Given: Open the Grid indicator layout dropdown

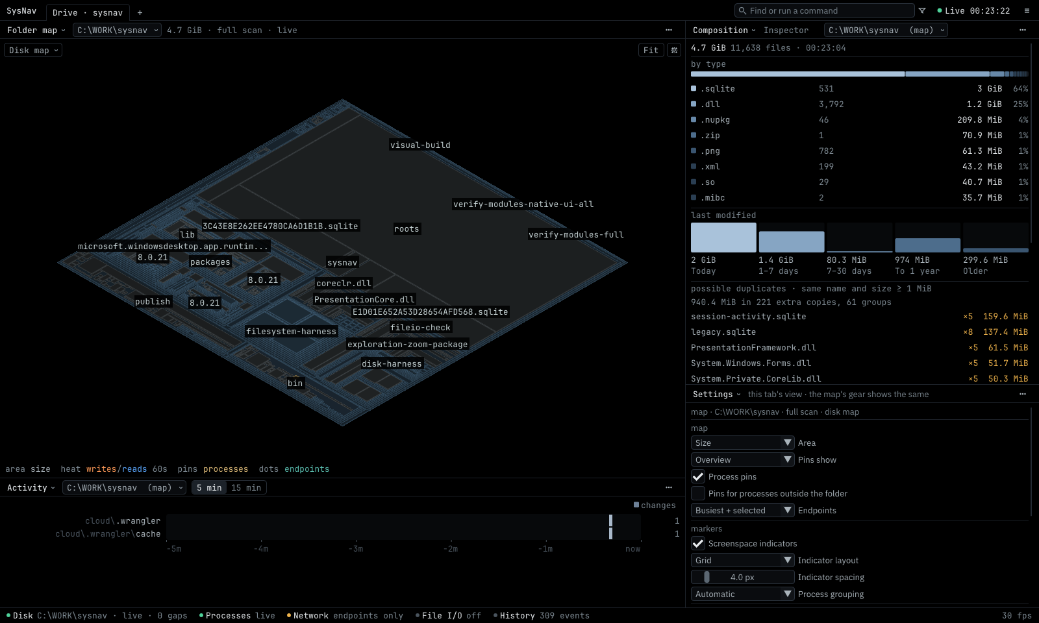Looking at the screenshot, I should pyautogui.click(x=742, y=560).
